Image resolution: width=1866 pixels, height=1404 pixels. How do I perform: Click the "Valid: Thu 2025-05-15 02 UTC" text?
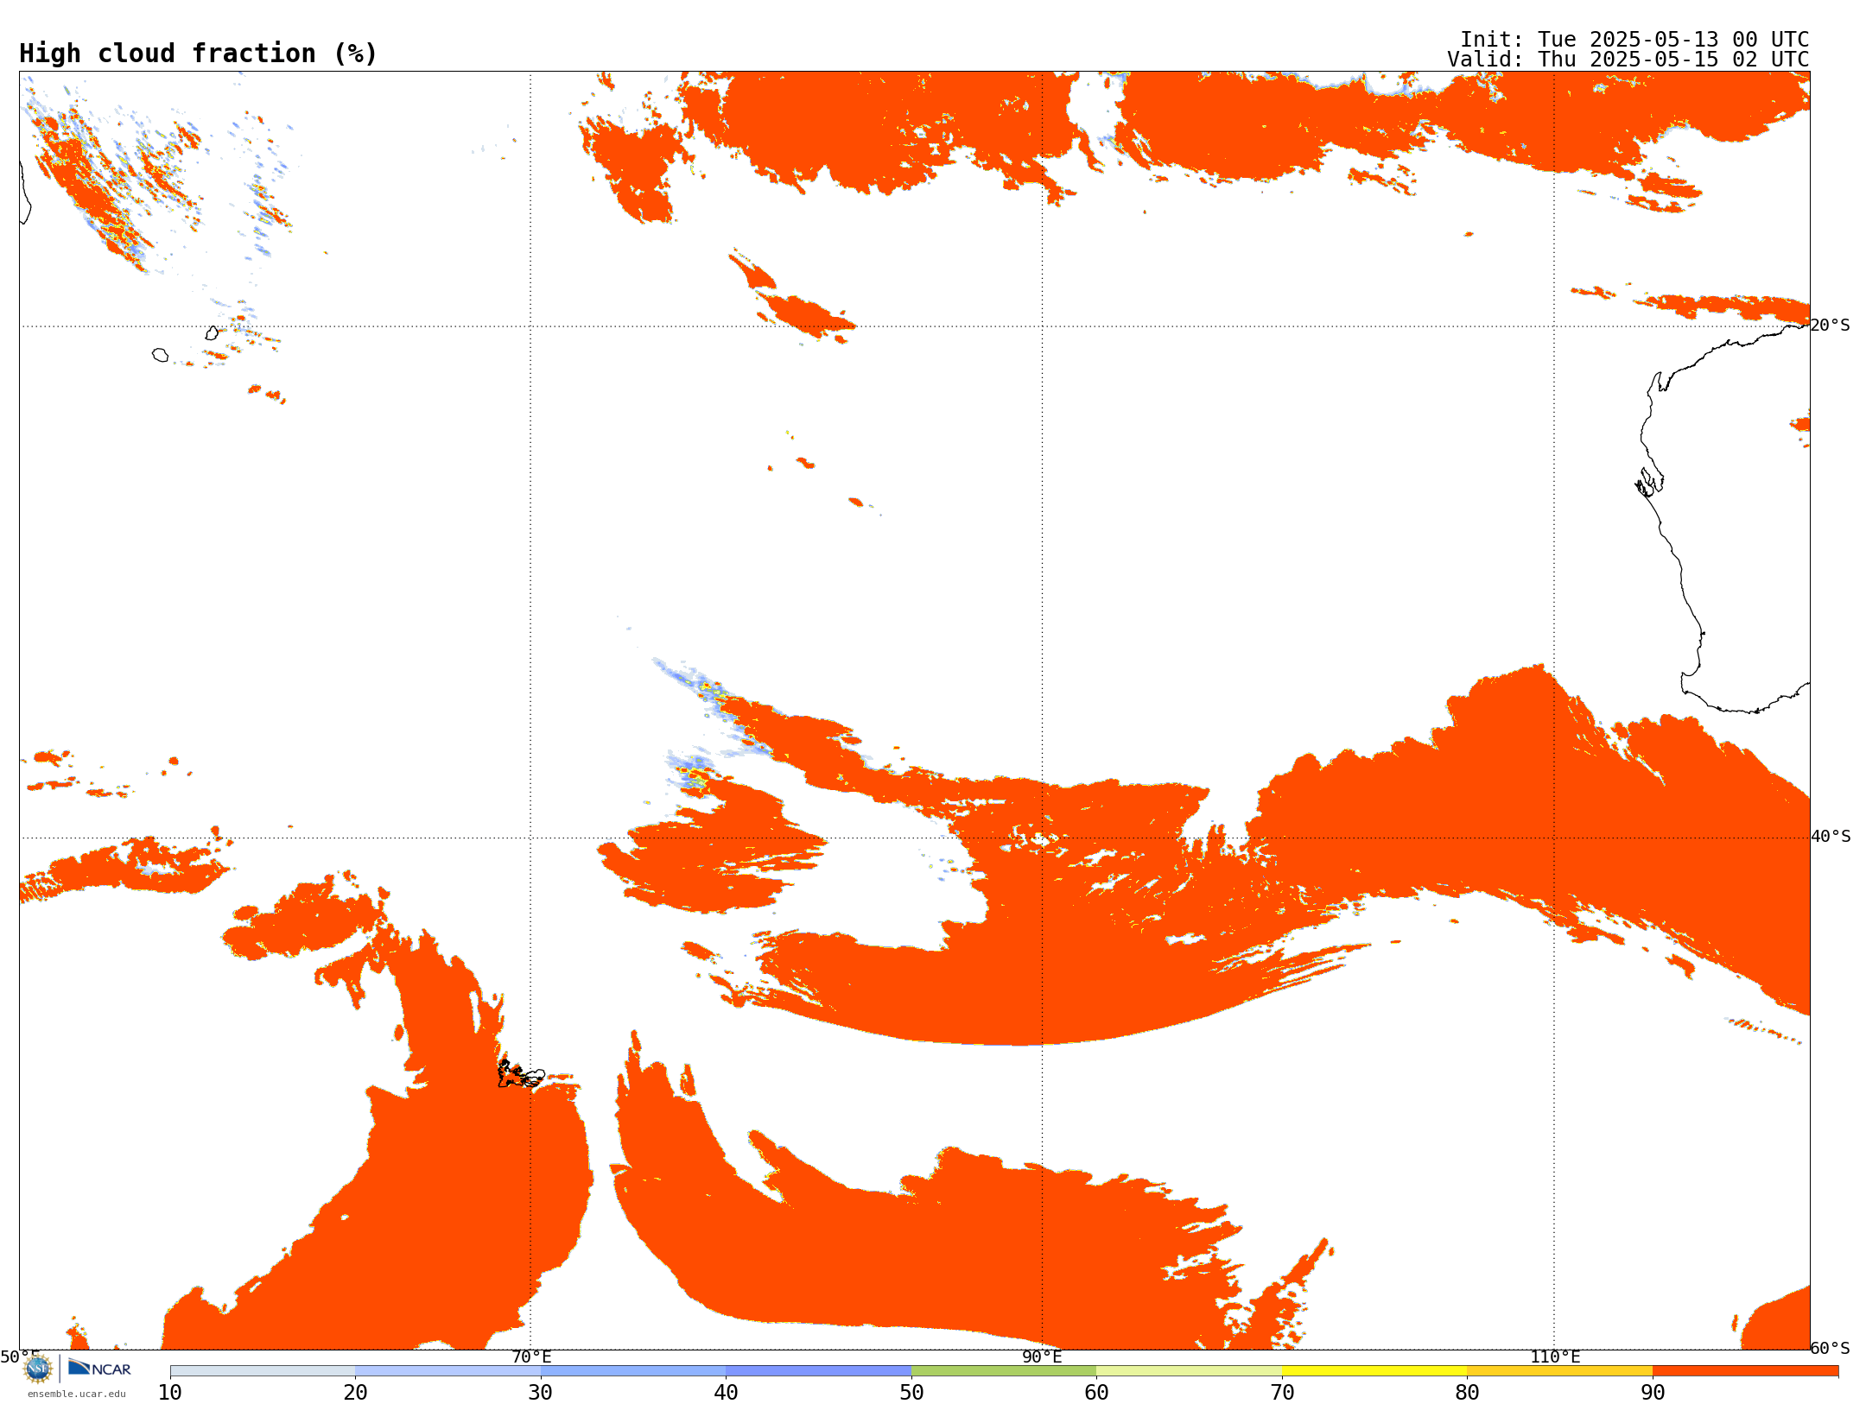pos(1628,60)
